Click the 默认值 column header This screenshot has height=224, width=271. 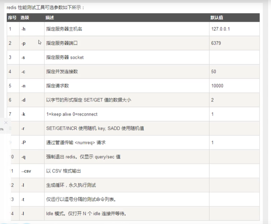click(217, 18)
